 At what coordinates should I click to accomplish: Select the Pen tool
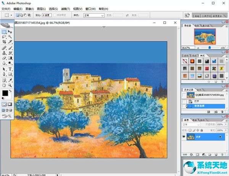tap(4, 74)
